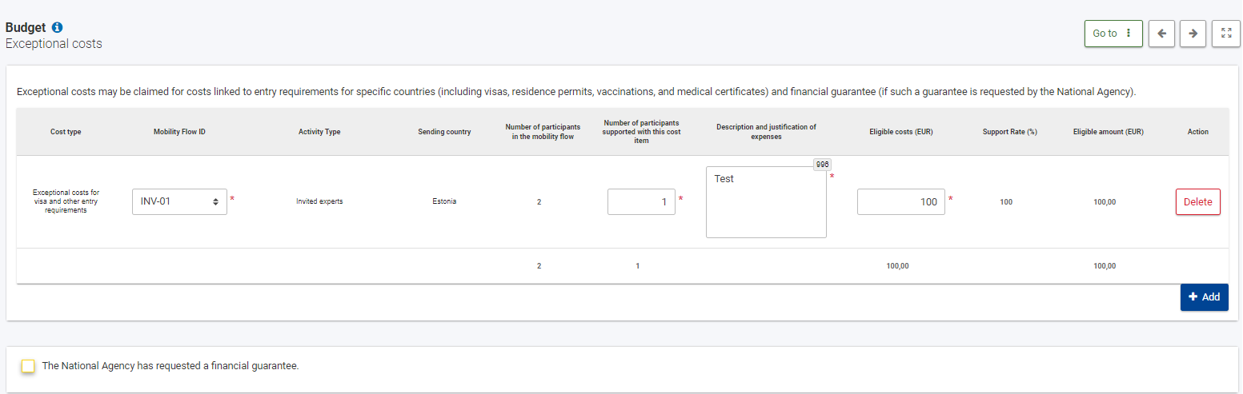Open the Go to navigation menu
Viewport: 1243px width, 394px height.
(1113, 34)
